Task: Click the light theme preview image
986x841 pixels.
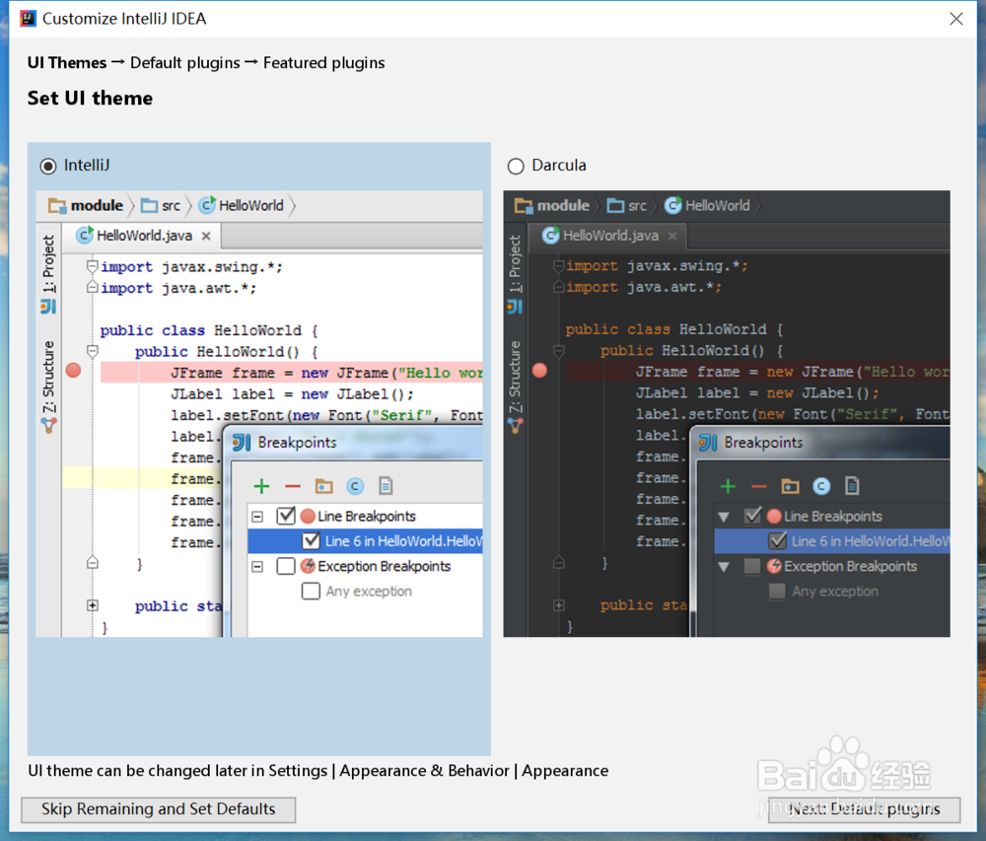Action: pyautogui.click(x=259, y=413)
